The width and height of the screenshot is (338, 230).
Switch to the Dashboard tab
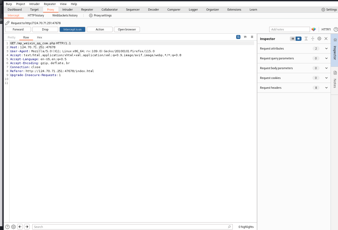15,10
